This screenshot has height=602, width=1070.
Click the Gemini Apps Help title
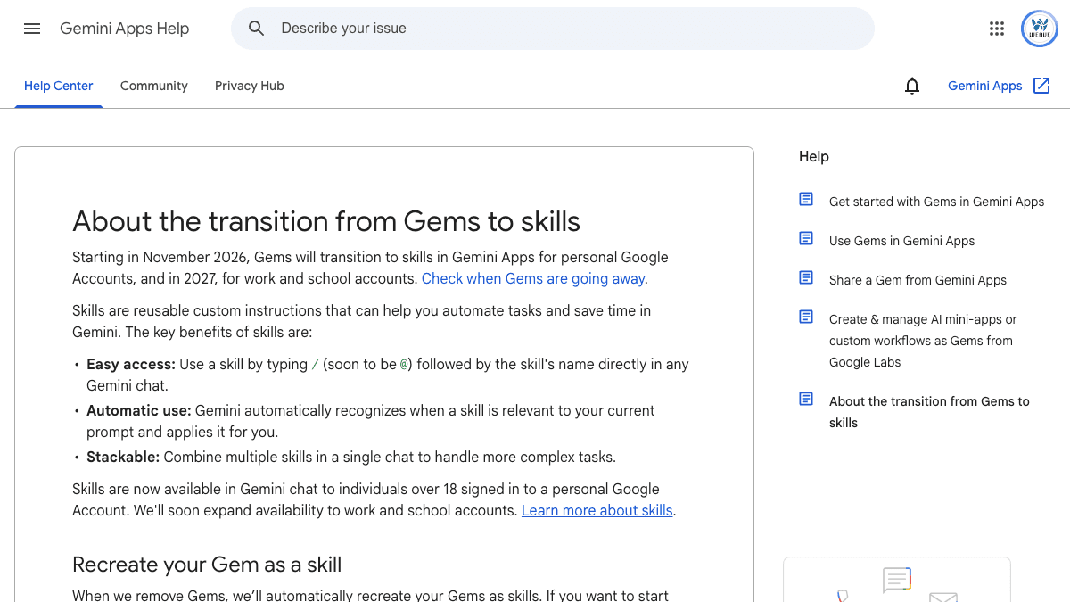pyautogui.click(x=125, y=29)
